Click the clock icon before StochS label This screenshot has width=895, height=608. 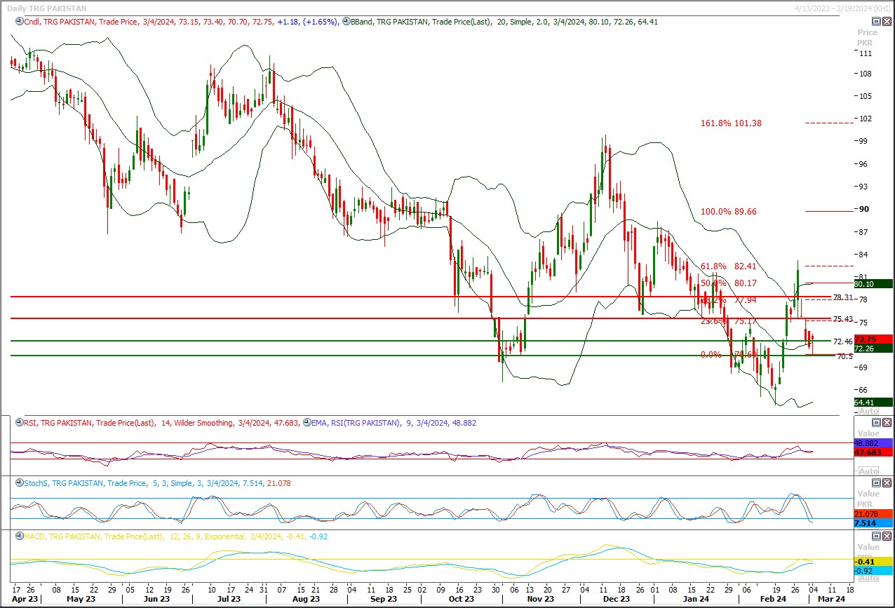(x=19, y=483)
